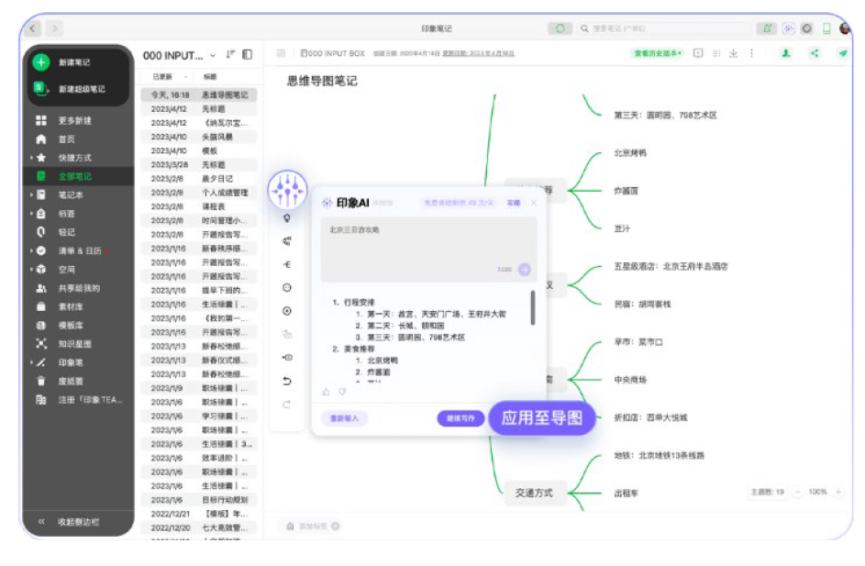Open 轻记 in the sidebar

click(66, 232)
